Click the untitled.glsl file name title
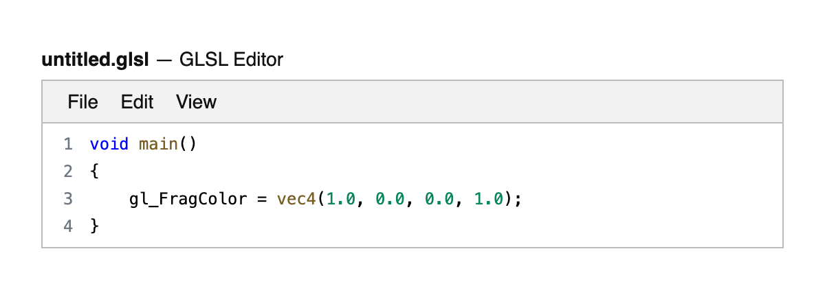Image resolution: width=825 pixels, height=295 pixels. 95,60
